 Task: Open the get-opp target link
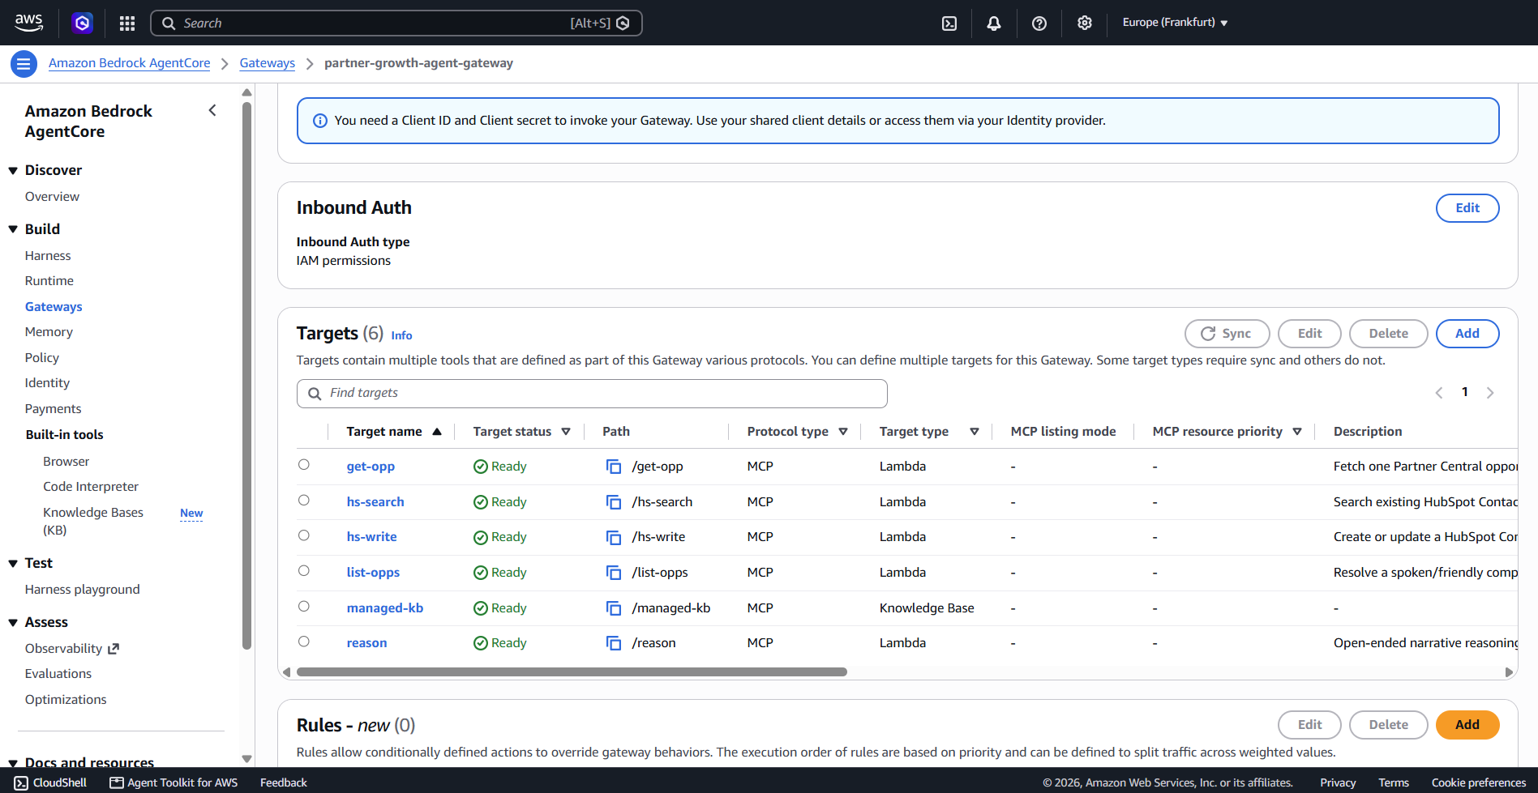(x=371, y=467)
